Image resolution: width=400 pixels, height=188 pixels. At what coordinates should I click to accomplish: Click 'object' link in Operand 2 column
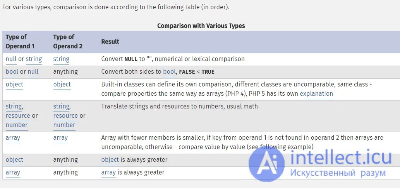click(62, 85)
